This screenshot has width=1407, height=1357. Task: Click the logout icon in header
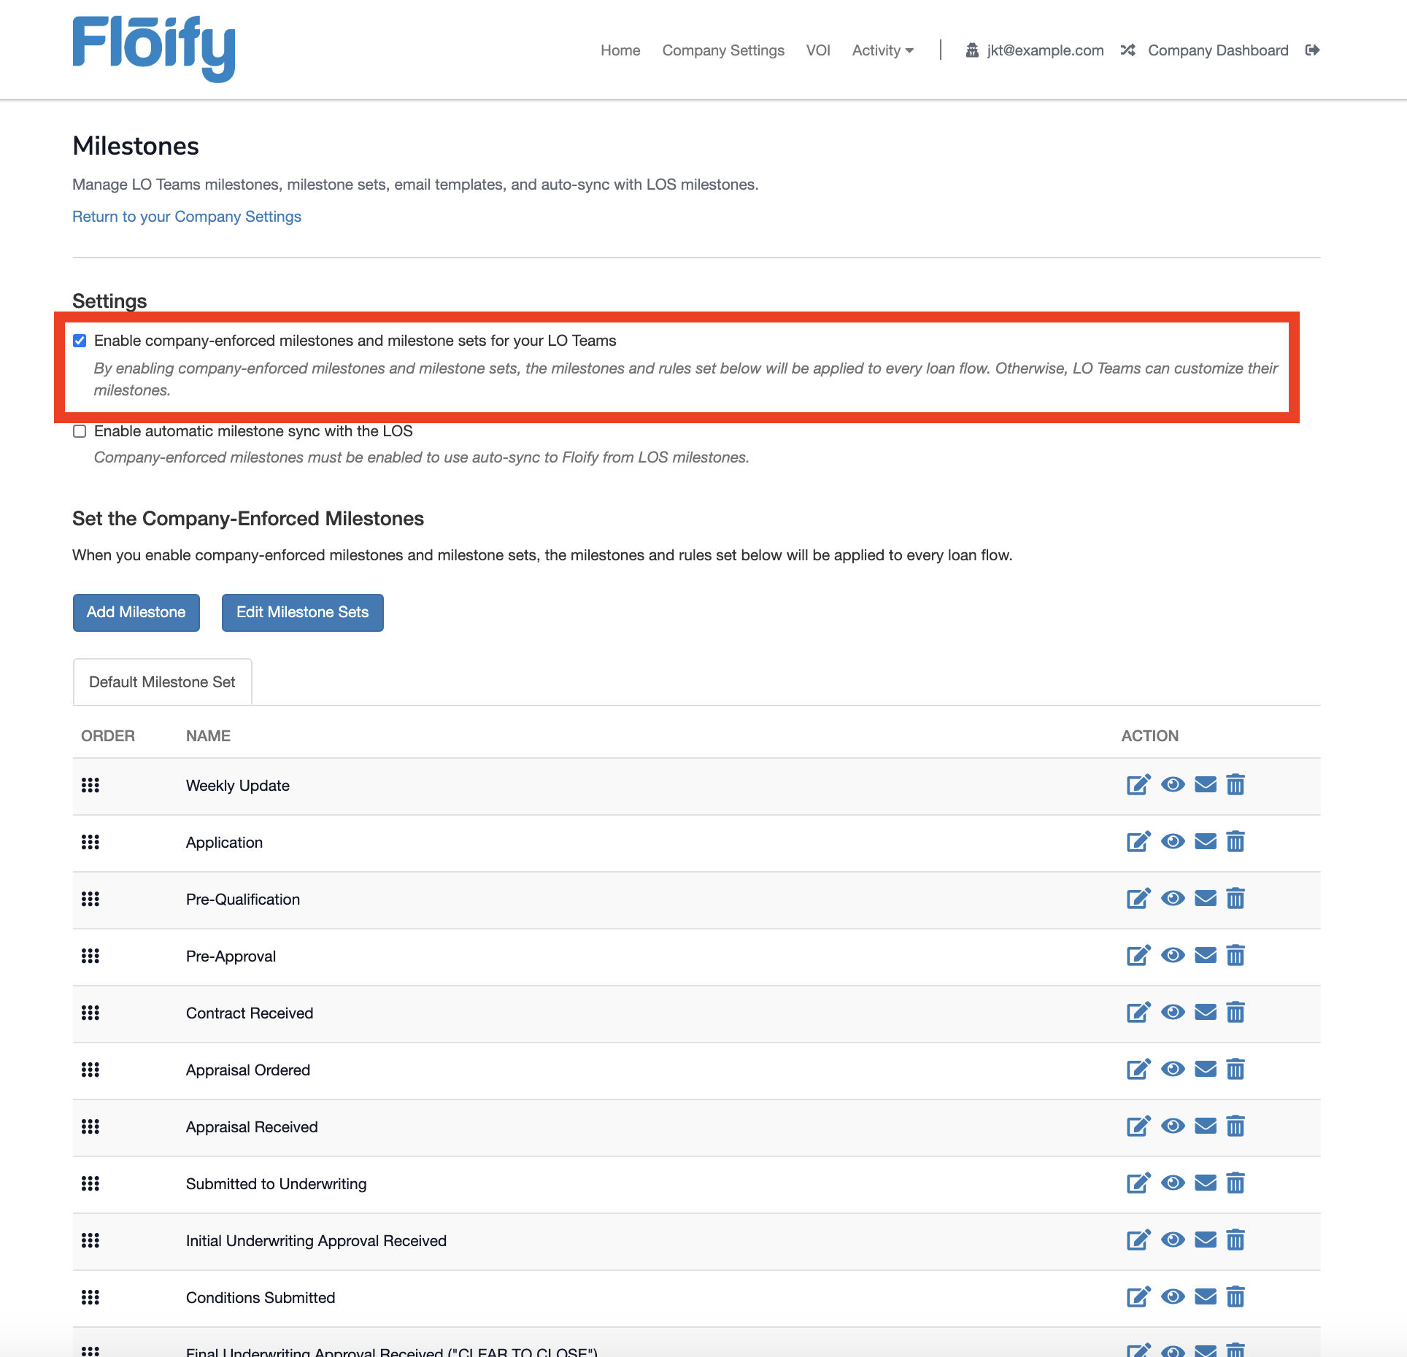(1312, 50)
